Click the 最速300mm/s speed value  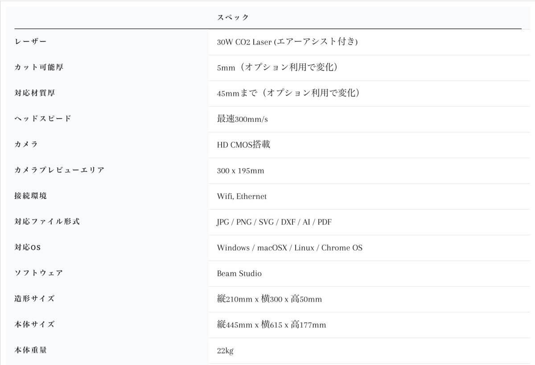[x=242, y=119]
